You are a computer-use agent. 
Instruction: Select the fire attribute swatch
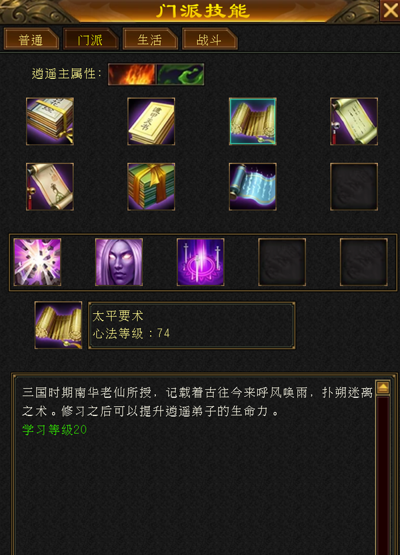(132, 74)
